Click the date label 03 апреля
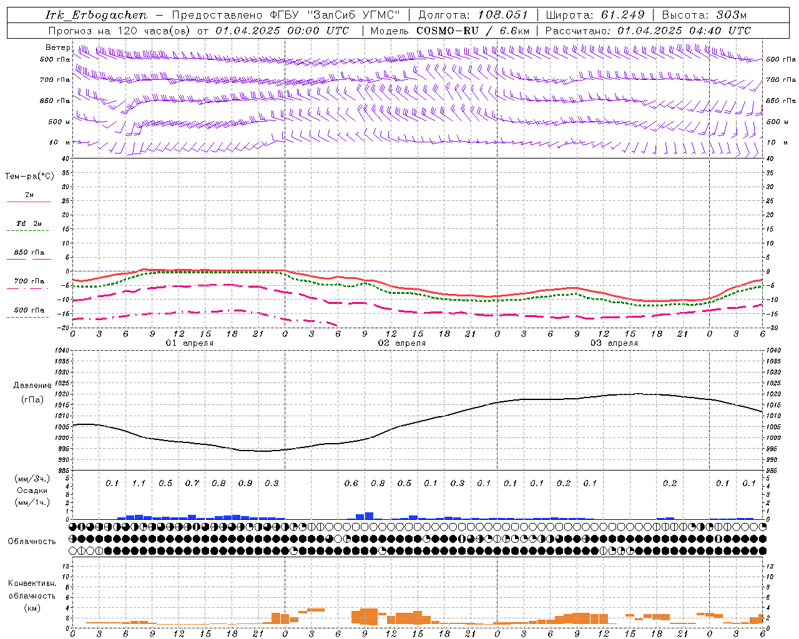The width and height of the screenshot is (799, 639). tap(614, 343)
